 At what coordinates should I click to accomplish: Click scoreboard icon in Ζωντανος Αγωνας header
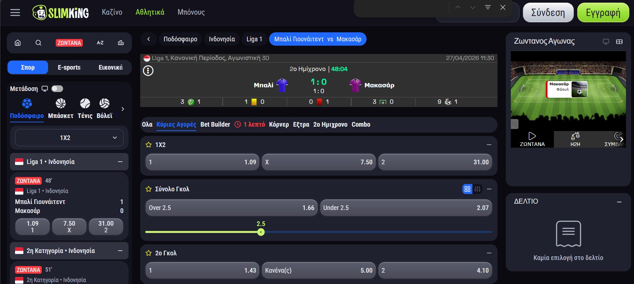pyautogui.click(x=619, y=41)
